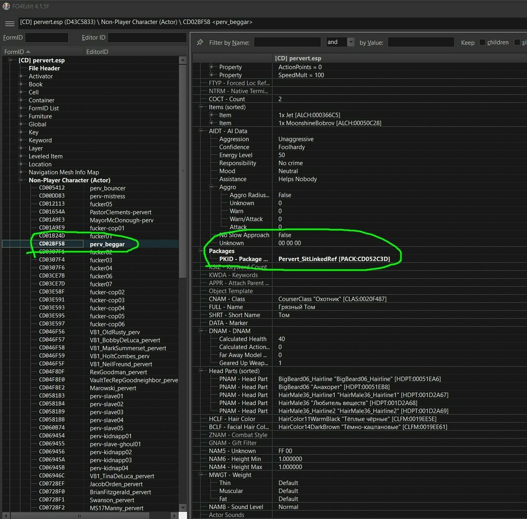Expand the Furniture group

click(x=21, y=116)
